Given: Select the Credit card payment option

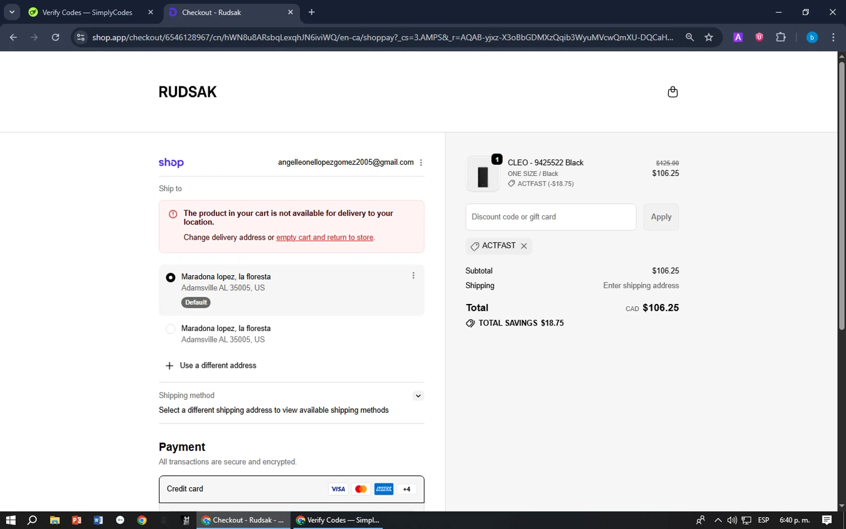Looking at the screenshot, I should pos(292,489).
